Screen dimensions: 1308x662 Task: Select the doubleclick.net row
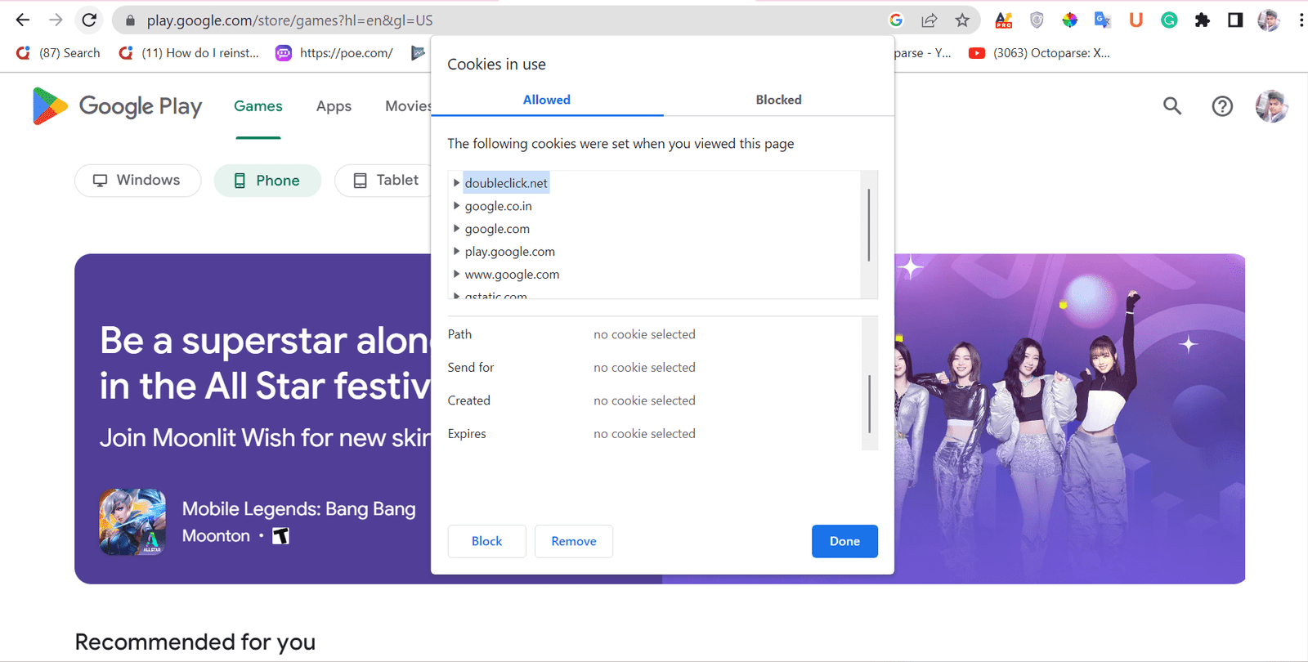[507, 183]
